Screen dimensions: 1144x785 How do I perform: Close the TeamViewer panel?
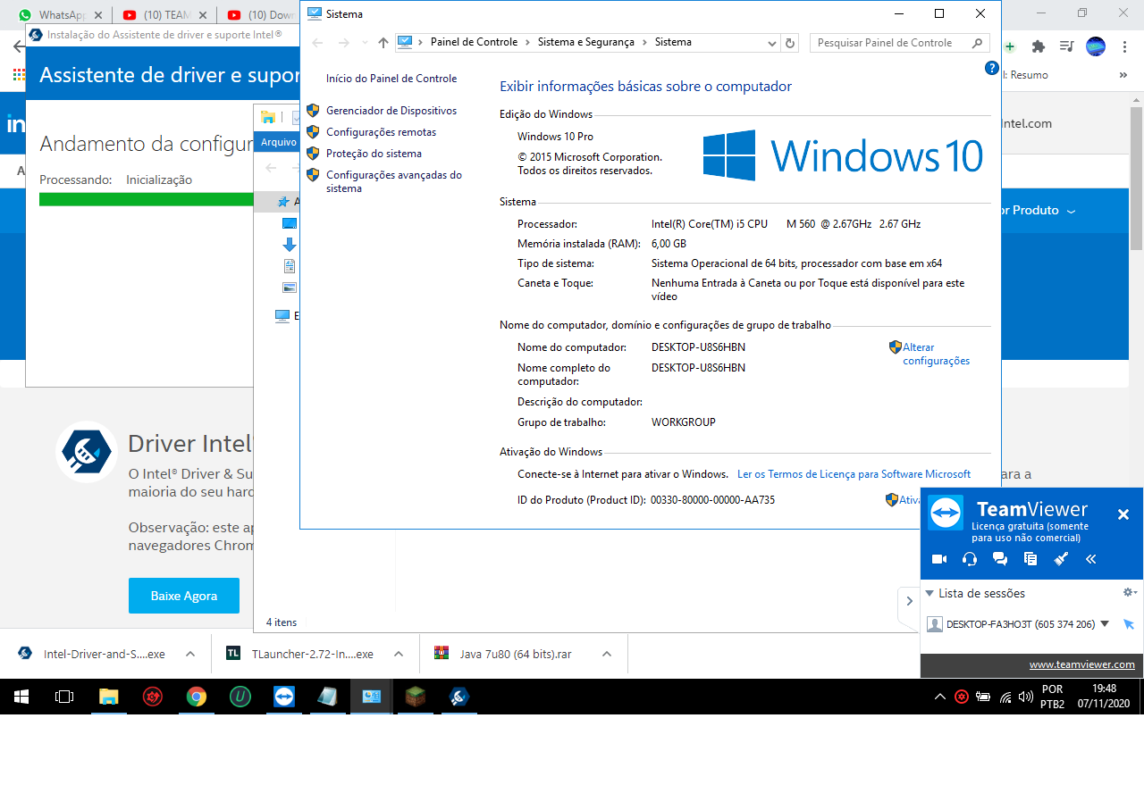(1123, 514)
